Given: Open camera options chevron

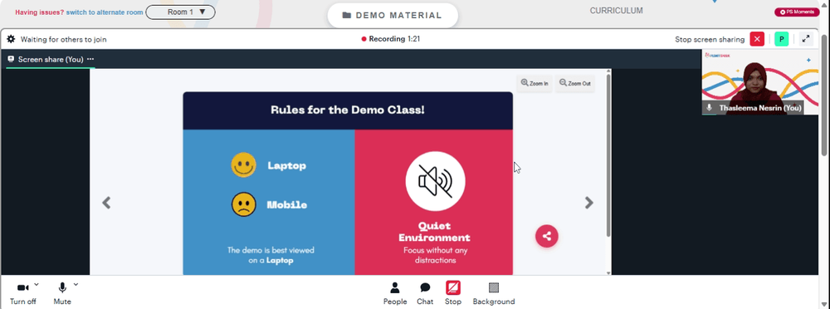Looking at the screenshot, I should 36,285.
